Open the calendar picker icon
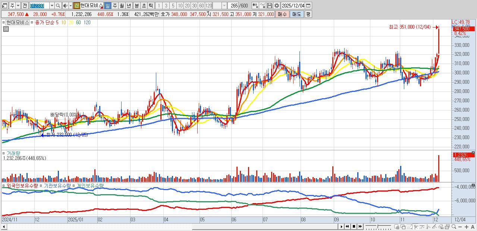The image size is (477, 231). click(x=308, y=6)
